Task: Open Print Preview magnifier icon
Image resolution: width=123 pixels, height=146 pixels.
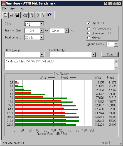Action: point(31,15)
